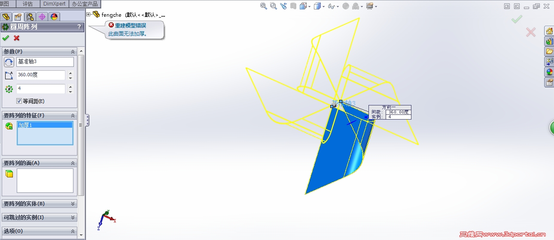Open the View Palette task pane tab
The height and width of the screenshot is (240, 554).
point(549,62)
